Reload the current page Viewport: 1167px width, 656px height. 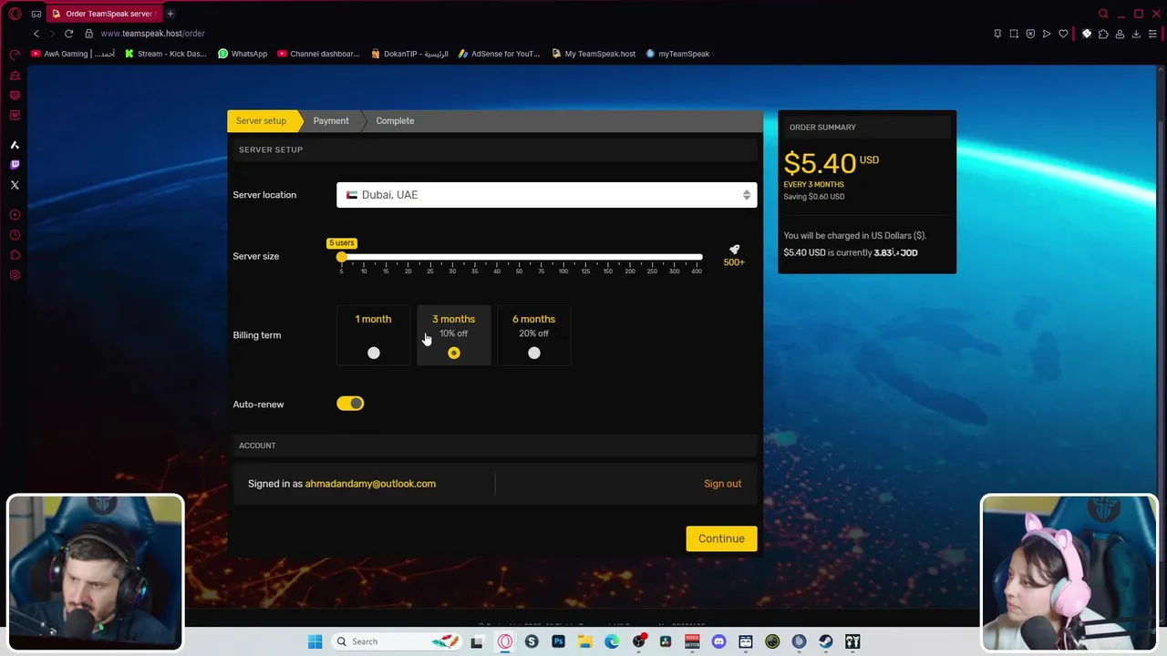coord(68,34)
